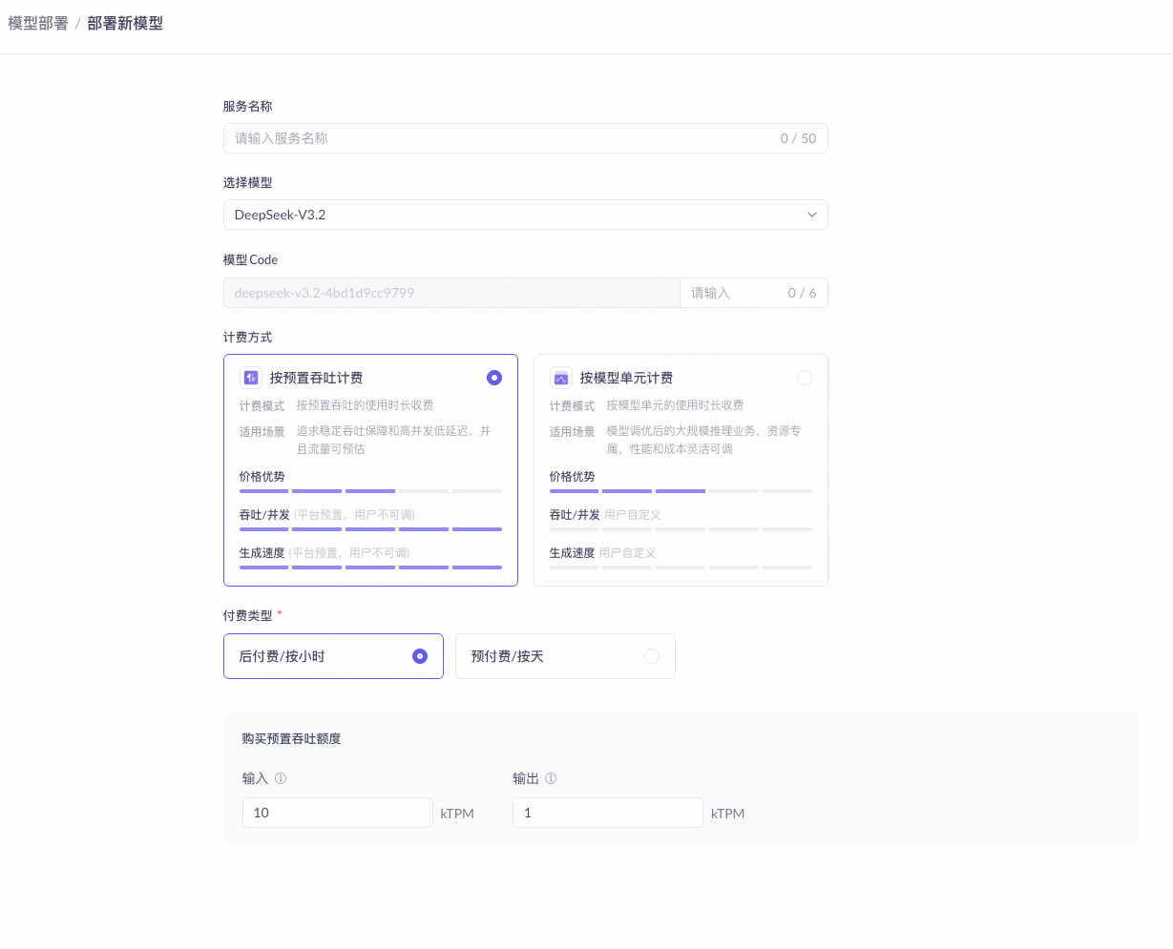Click the 生成速度 bar in 按预置吞吐计费 card
Viewport: 1173px width, 949px height.
click(370, 567)
